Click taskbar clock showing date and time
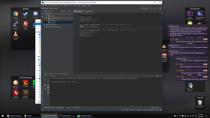The width and height of the screenshot is (210, 118). pos(200,116)
